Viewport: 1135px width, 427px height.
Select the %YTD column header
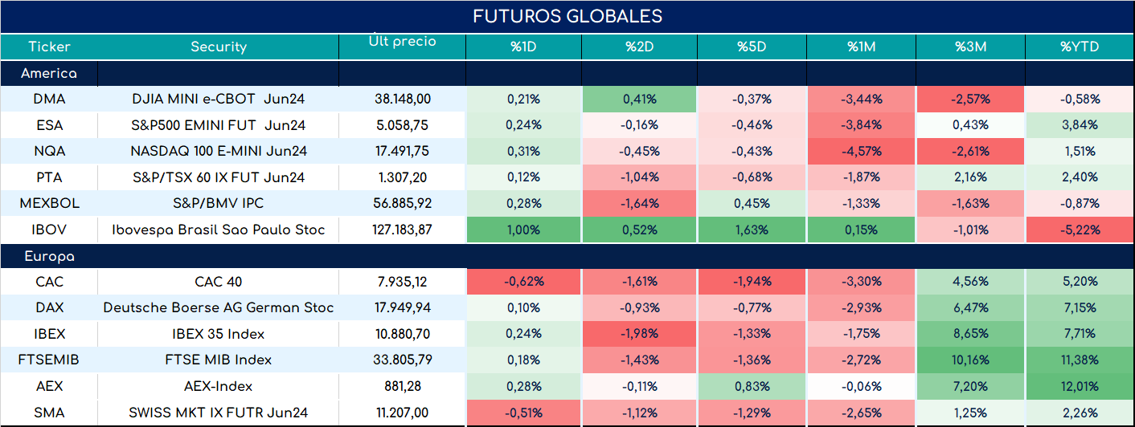1080,47
